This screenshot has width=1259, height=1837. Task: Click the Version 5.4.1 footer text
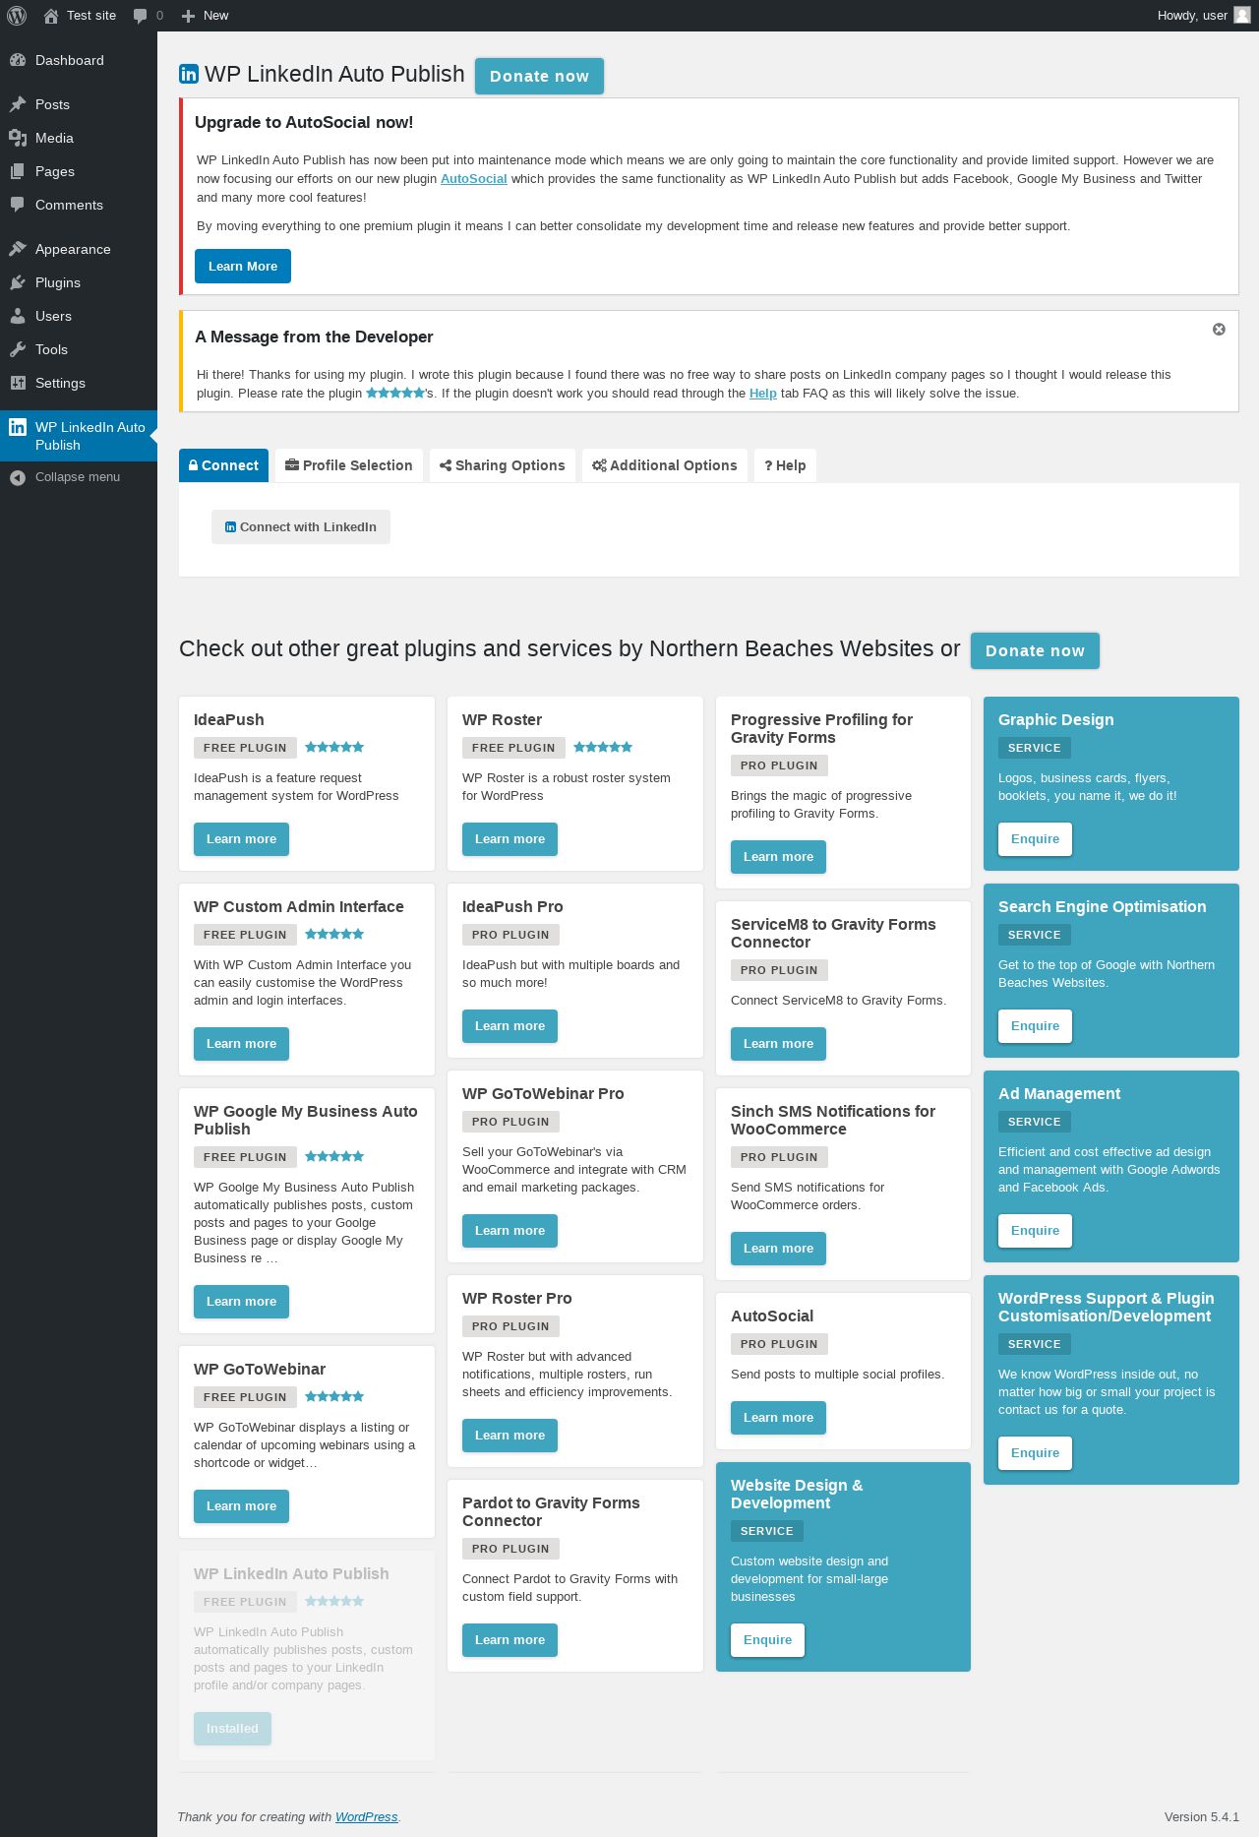click(1202, 1817)
